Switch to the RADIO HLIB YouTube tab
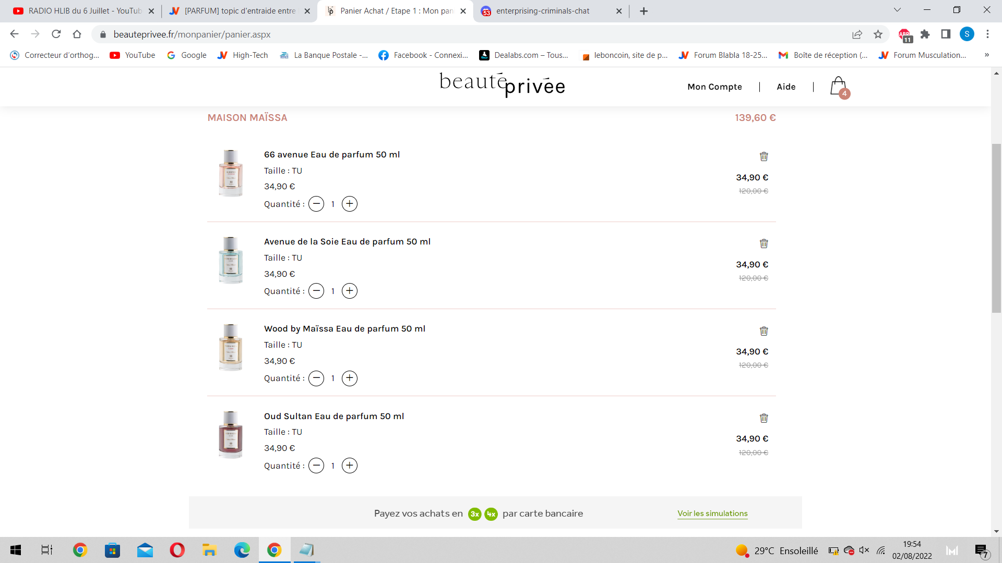 click(83, 11)
